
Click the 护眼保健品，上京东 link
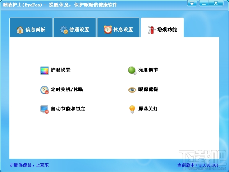(x=29, y=165)
